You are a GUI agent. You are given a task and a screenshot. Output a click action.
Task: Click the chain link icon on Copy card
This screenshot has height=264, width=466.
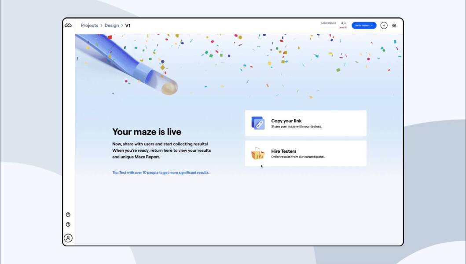[258, 123]
